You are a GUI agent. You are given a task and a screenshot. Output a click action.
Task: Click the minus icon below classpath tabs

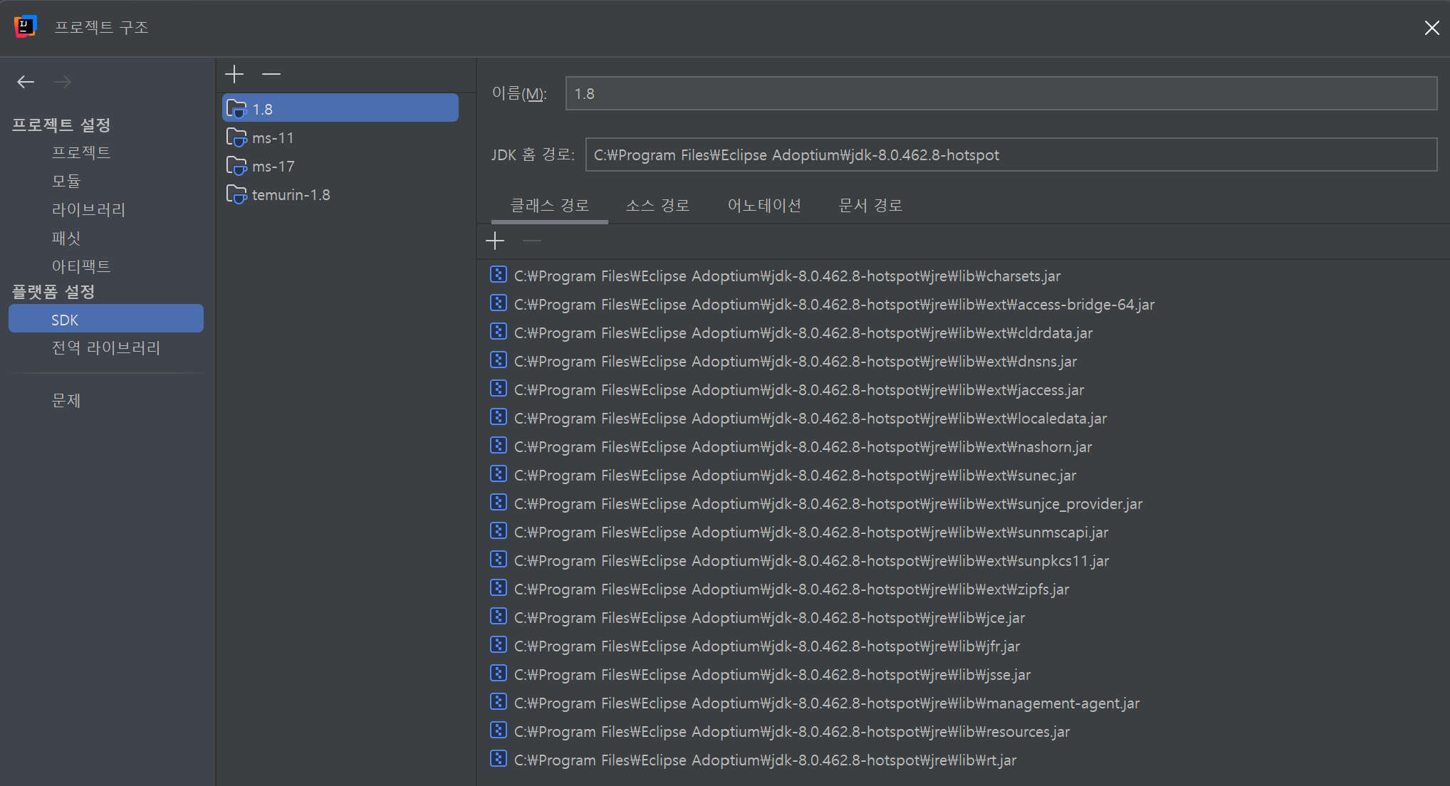click(x=531, y=241)
